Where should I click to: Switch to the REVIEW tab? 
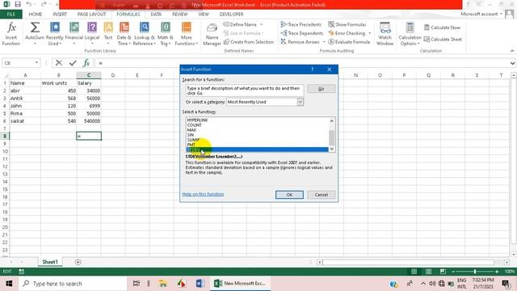(179, 15)
